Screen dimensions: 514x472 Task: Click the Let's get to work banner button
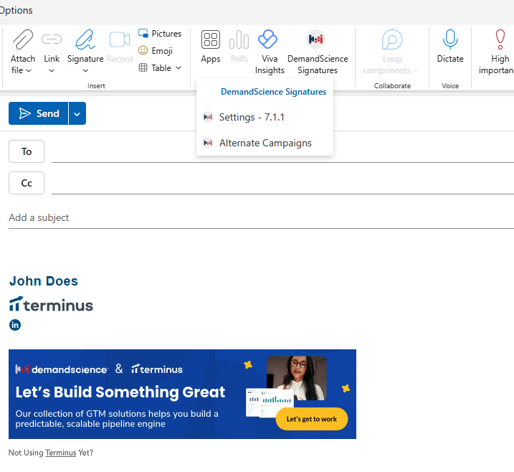[x=312, y=419]
